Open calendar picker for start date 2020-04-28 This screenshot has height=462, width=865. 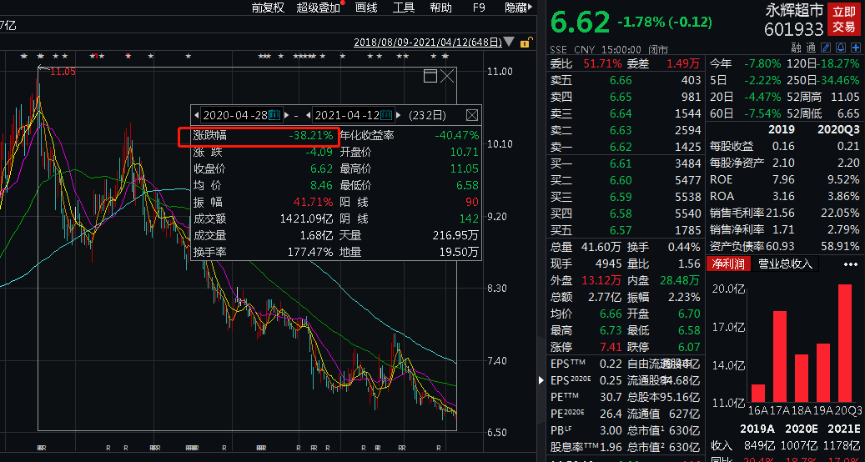coord(274,115)
